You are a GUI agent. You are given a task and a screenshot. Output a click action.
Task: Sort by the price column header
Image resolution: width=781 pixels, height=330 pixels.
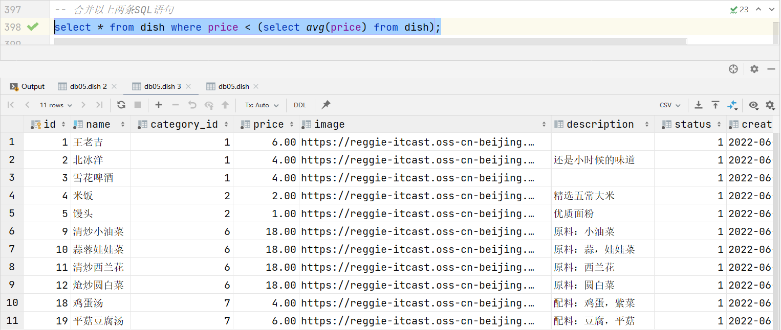(x=268, y=124)
